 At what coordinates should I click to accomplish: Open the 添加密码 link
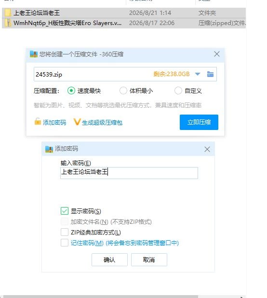click(x=54, y=123)
